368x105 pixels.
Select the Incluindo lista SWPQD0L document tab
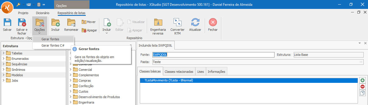(155, 45)
